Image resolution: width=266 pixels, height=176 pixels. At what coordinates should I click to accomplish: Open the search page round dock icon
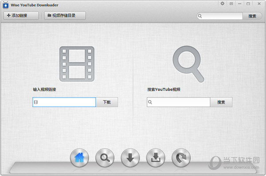105,158
